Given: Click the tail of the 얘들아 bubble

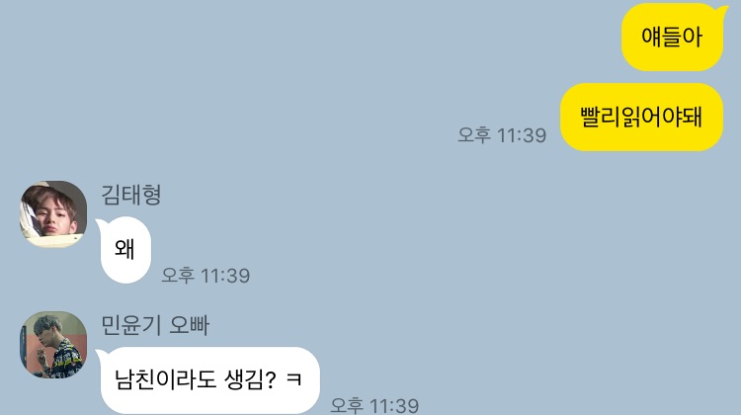Looking at the screenshot, I should point(723,10).
